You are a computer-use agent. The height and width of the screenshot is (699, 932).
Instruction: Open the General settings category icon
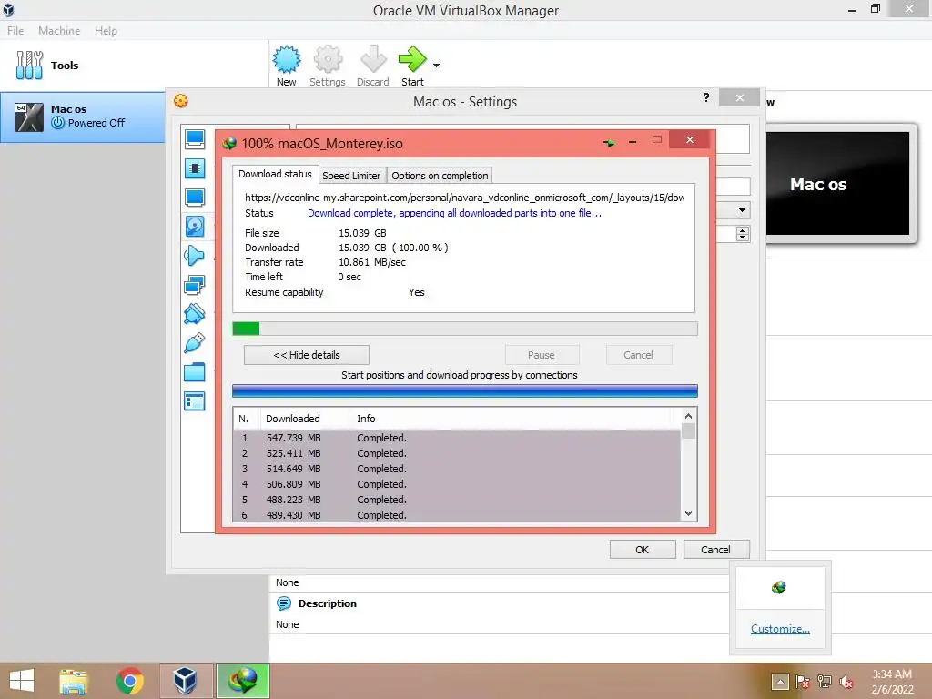point(195,139)
